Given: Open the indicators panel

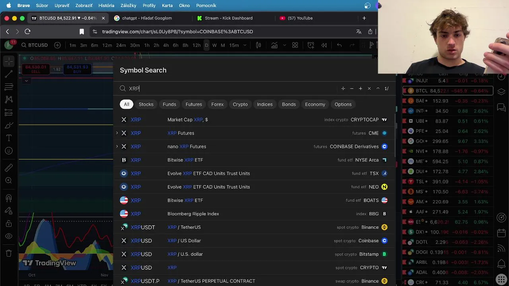Looking at the screenshot, I should [274, 45].
